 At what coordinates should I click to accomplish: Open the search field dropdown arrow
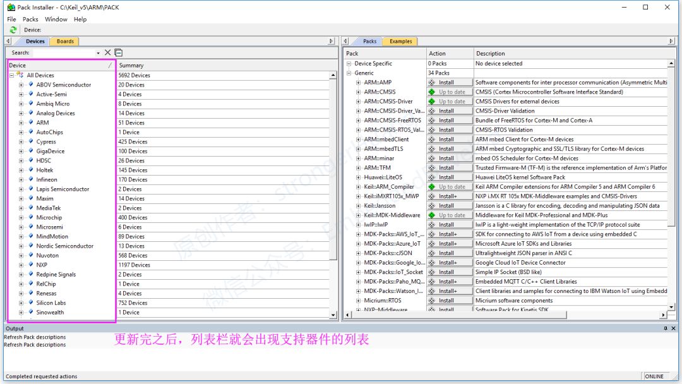click(99, 53)
